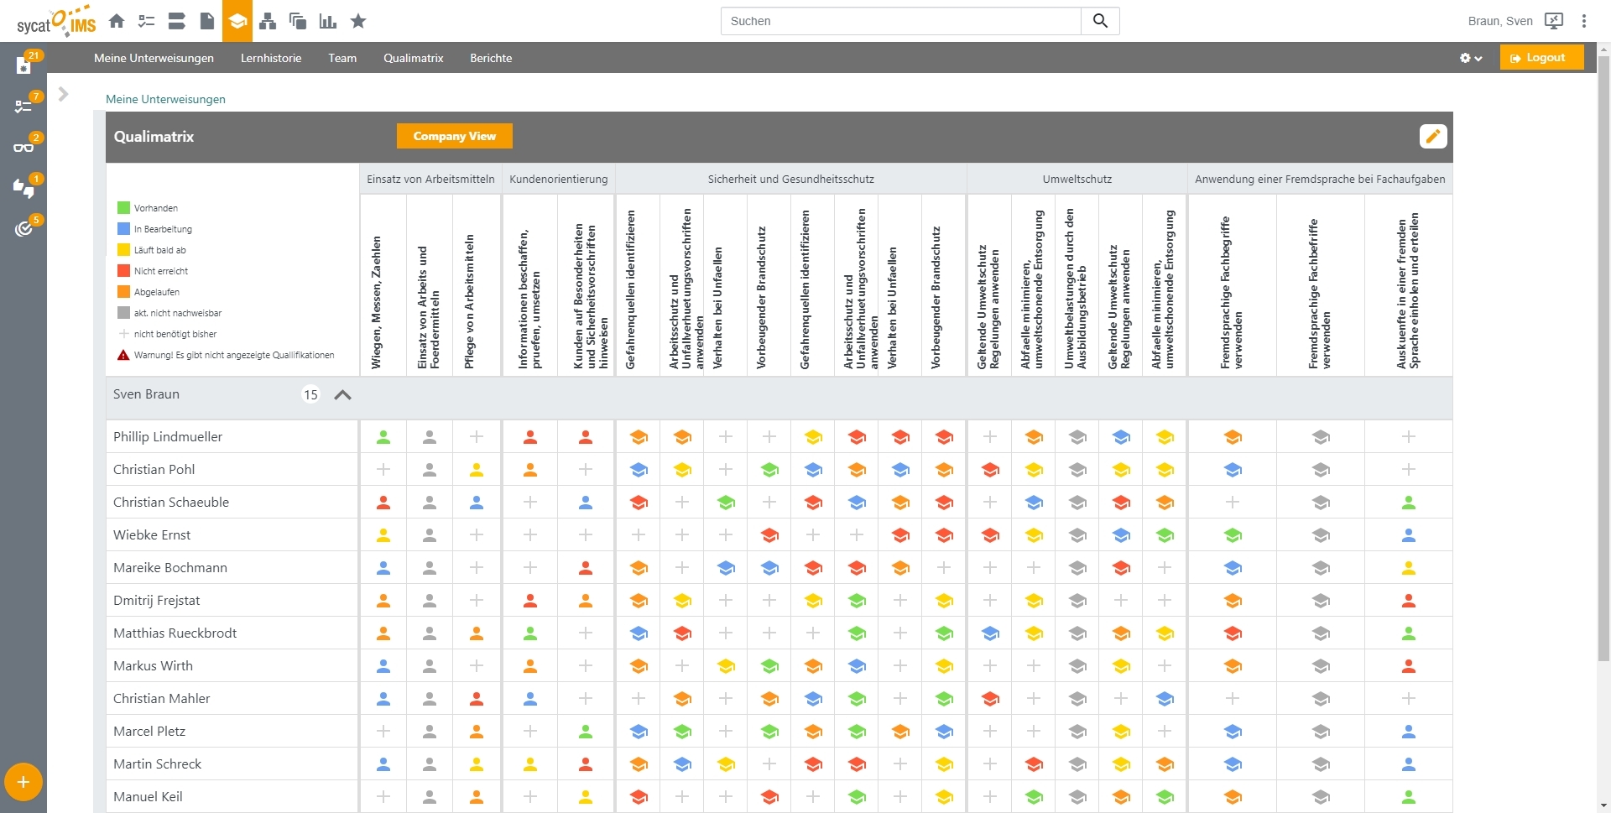This screenshot has height=813, width=1611.
Task: Click the Company View button
Action: [455, 136]
